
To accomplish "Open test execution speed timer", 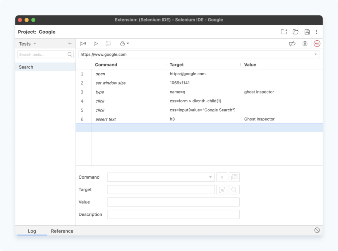I will (124, 44).
